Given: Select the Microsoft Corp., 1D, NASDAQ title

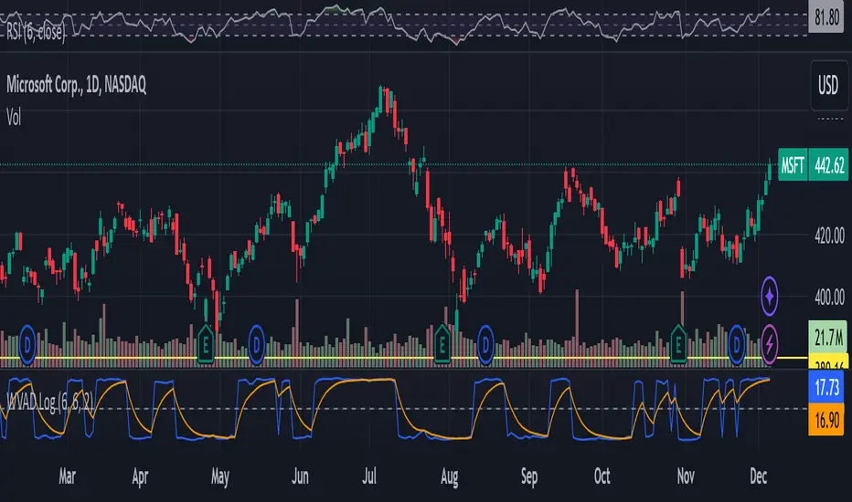Looking at the screenshot, I should click(x=77, y=85).
